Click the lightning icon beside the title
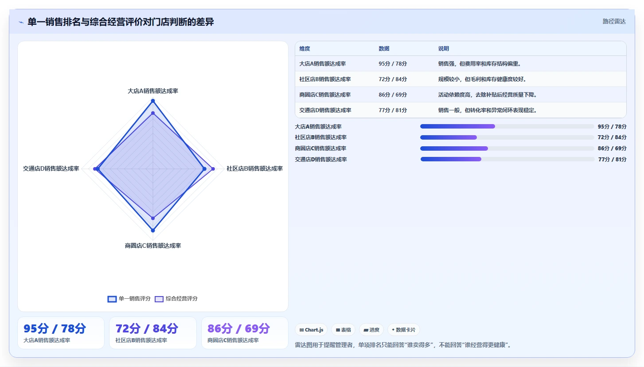Screen dimensions: 644x367 [x=21, y=22]
